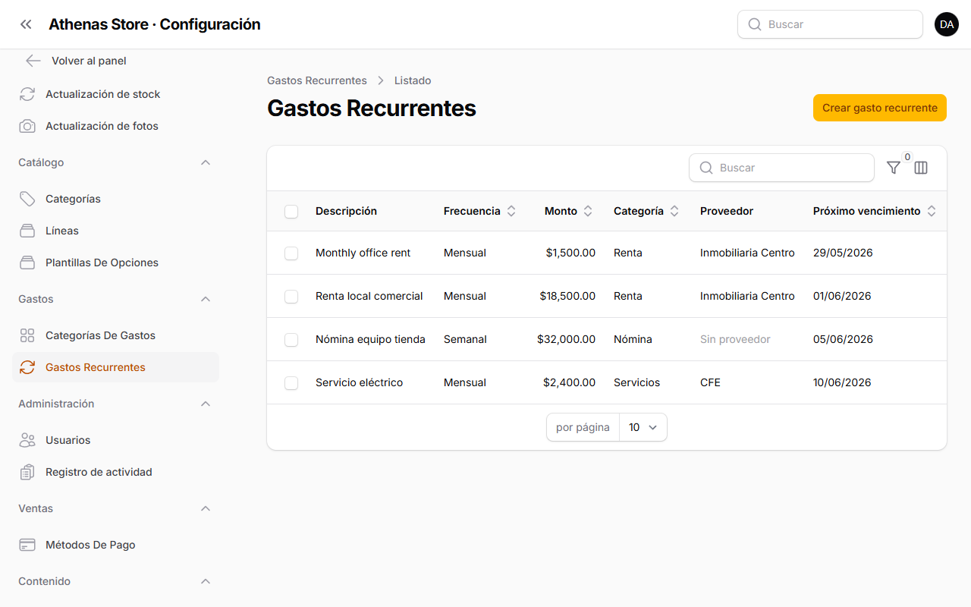The image size is (971, 607).
Task: Click the Sin proveedor cell
Action: [x=735, y=339]
